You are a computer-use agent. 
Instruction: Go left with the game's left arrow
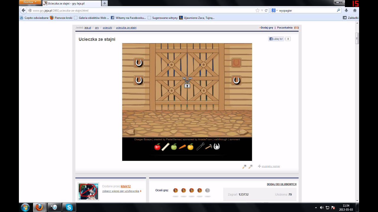point(130,132)
